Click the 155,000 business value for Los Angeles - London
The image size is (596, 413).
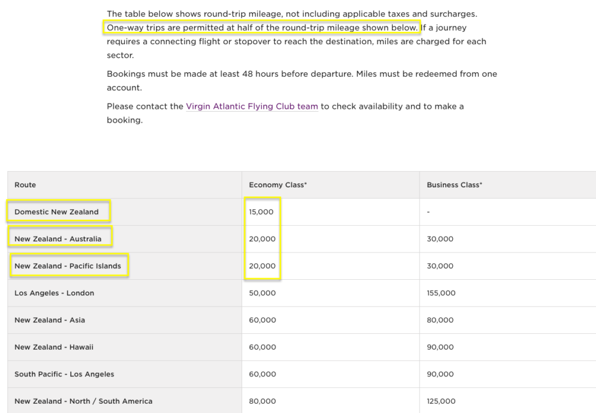(441, 293)
